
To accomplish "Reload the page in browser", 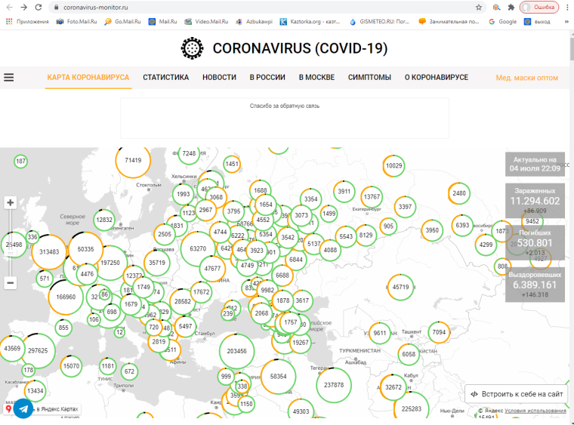I will pos(39,7).
